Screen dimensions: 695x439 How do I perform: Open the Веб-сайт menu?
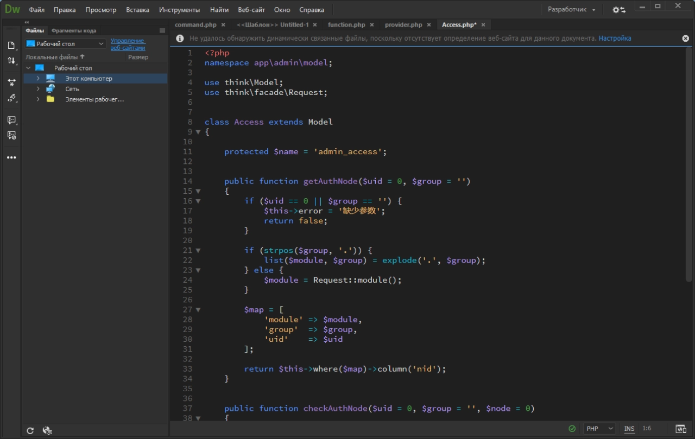pos(251,10)
